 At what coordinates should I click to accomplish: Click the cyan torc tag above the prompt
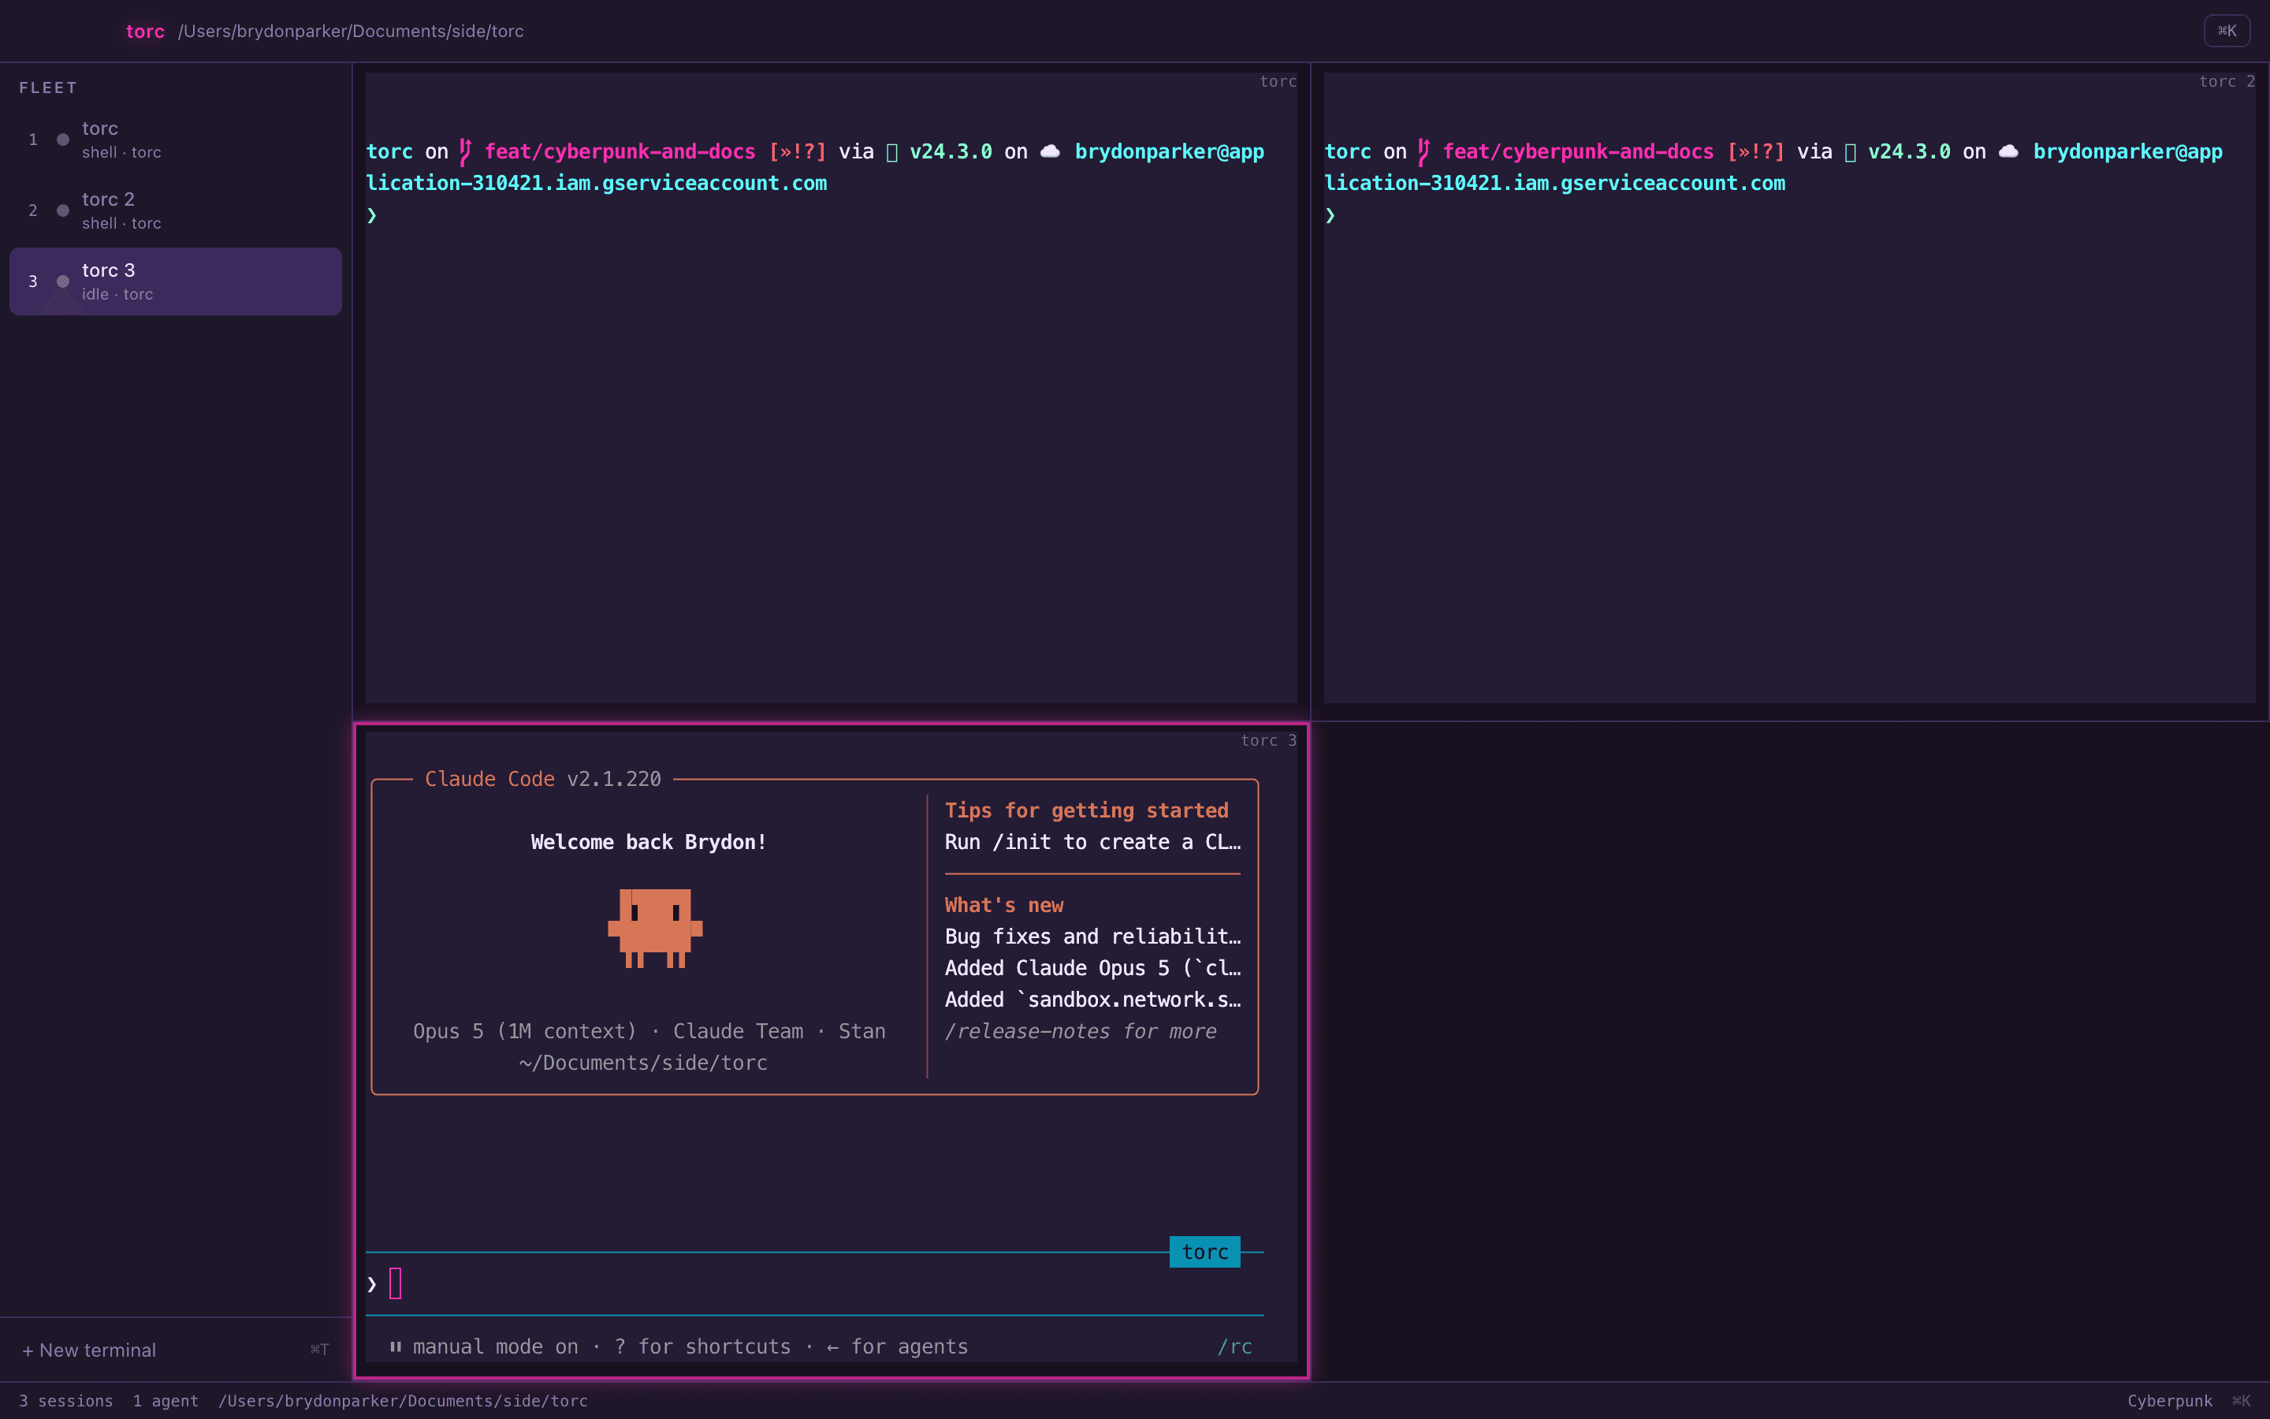click(1204, 1252)
